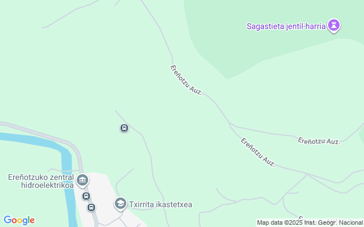This screenshot has height=227, width=364.
Task: Click the Map data ©2025 attribution text
Action: [280, 222]
